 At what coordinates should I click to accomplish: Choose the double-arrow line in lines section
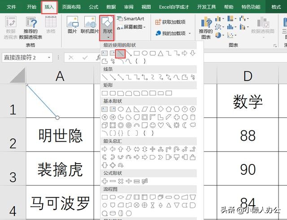point(121,78)
